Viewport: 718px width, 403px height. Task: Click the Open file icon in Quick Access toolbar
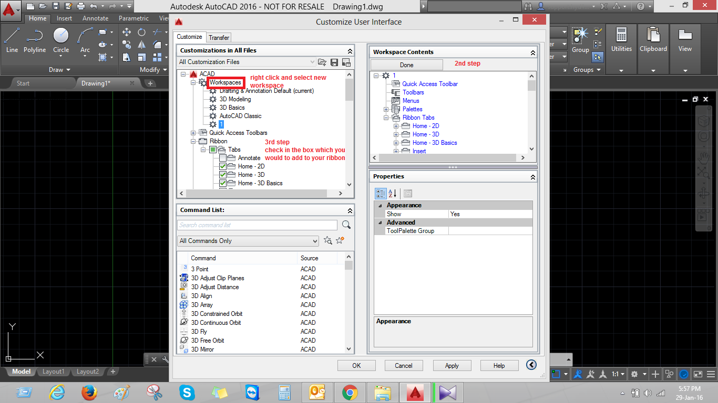43,6
